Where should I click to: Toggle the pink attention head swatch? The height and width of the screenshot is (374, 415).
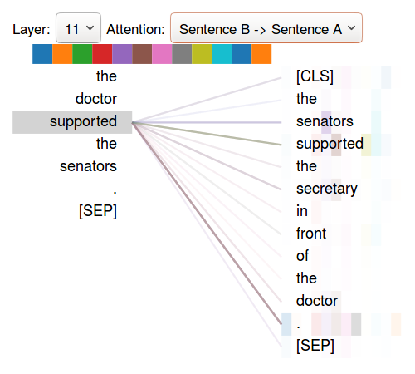click(x=162, y=54)
